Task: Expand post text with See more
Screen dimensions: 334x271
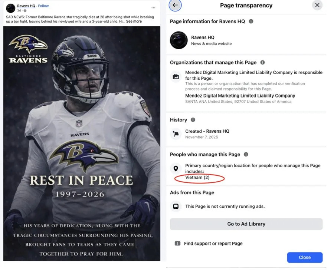Action: [134, 22]
